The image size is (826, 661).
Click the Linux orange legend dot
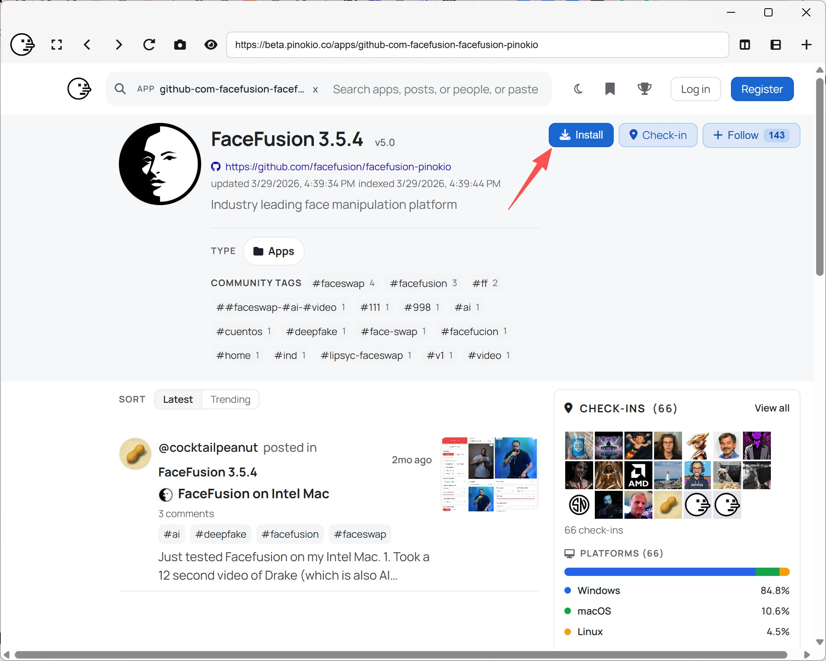pyautogui.click(x=568, y=631)
